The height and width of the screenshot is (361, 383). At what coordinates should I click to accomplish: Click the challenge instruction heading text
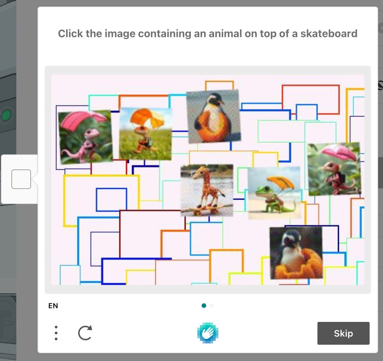pyautogui.click(x=207, y=33)
